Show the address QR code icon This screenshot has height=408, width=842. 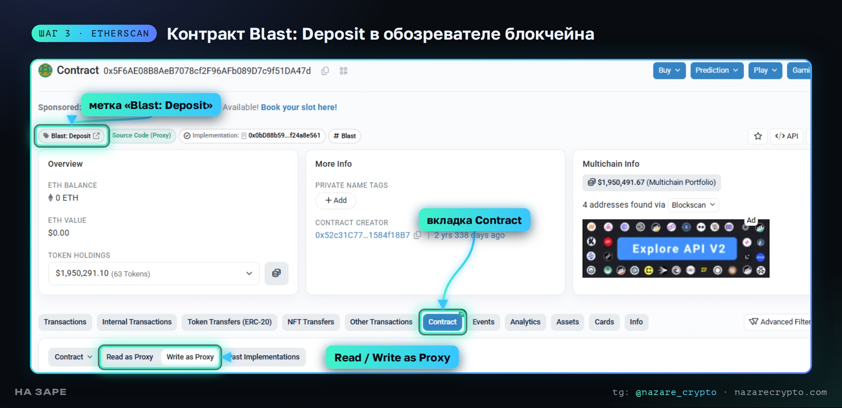point(343,71)
